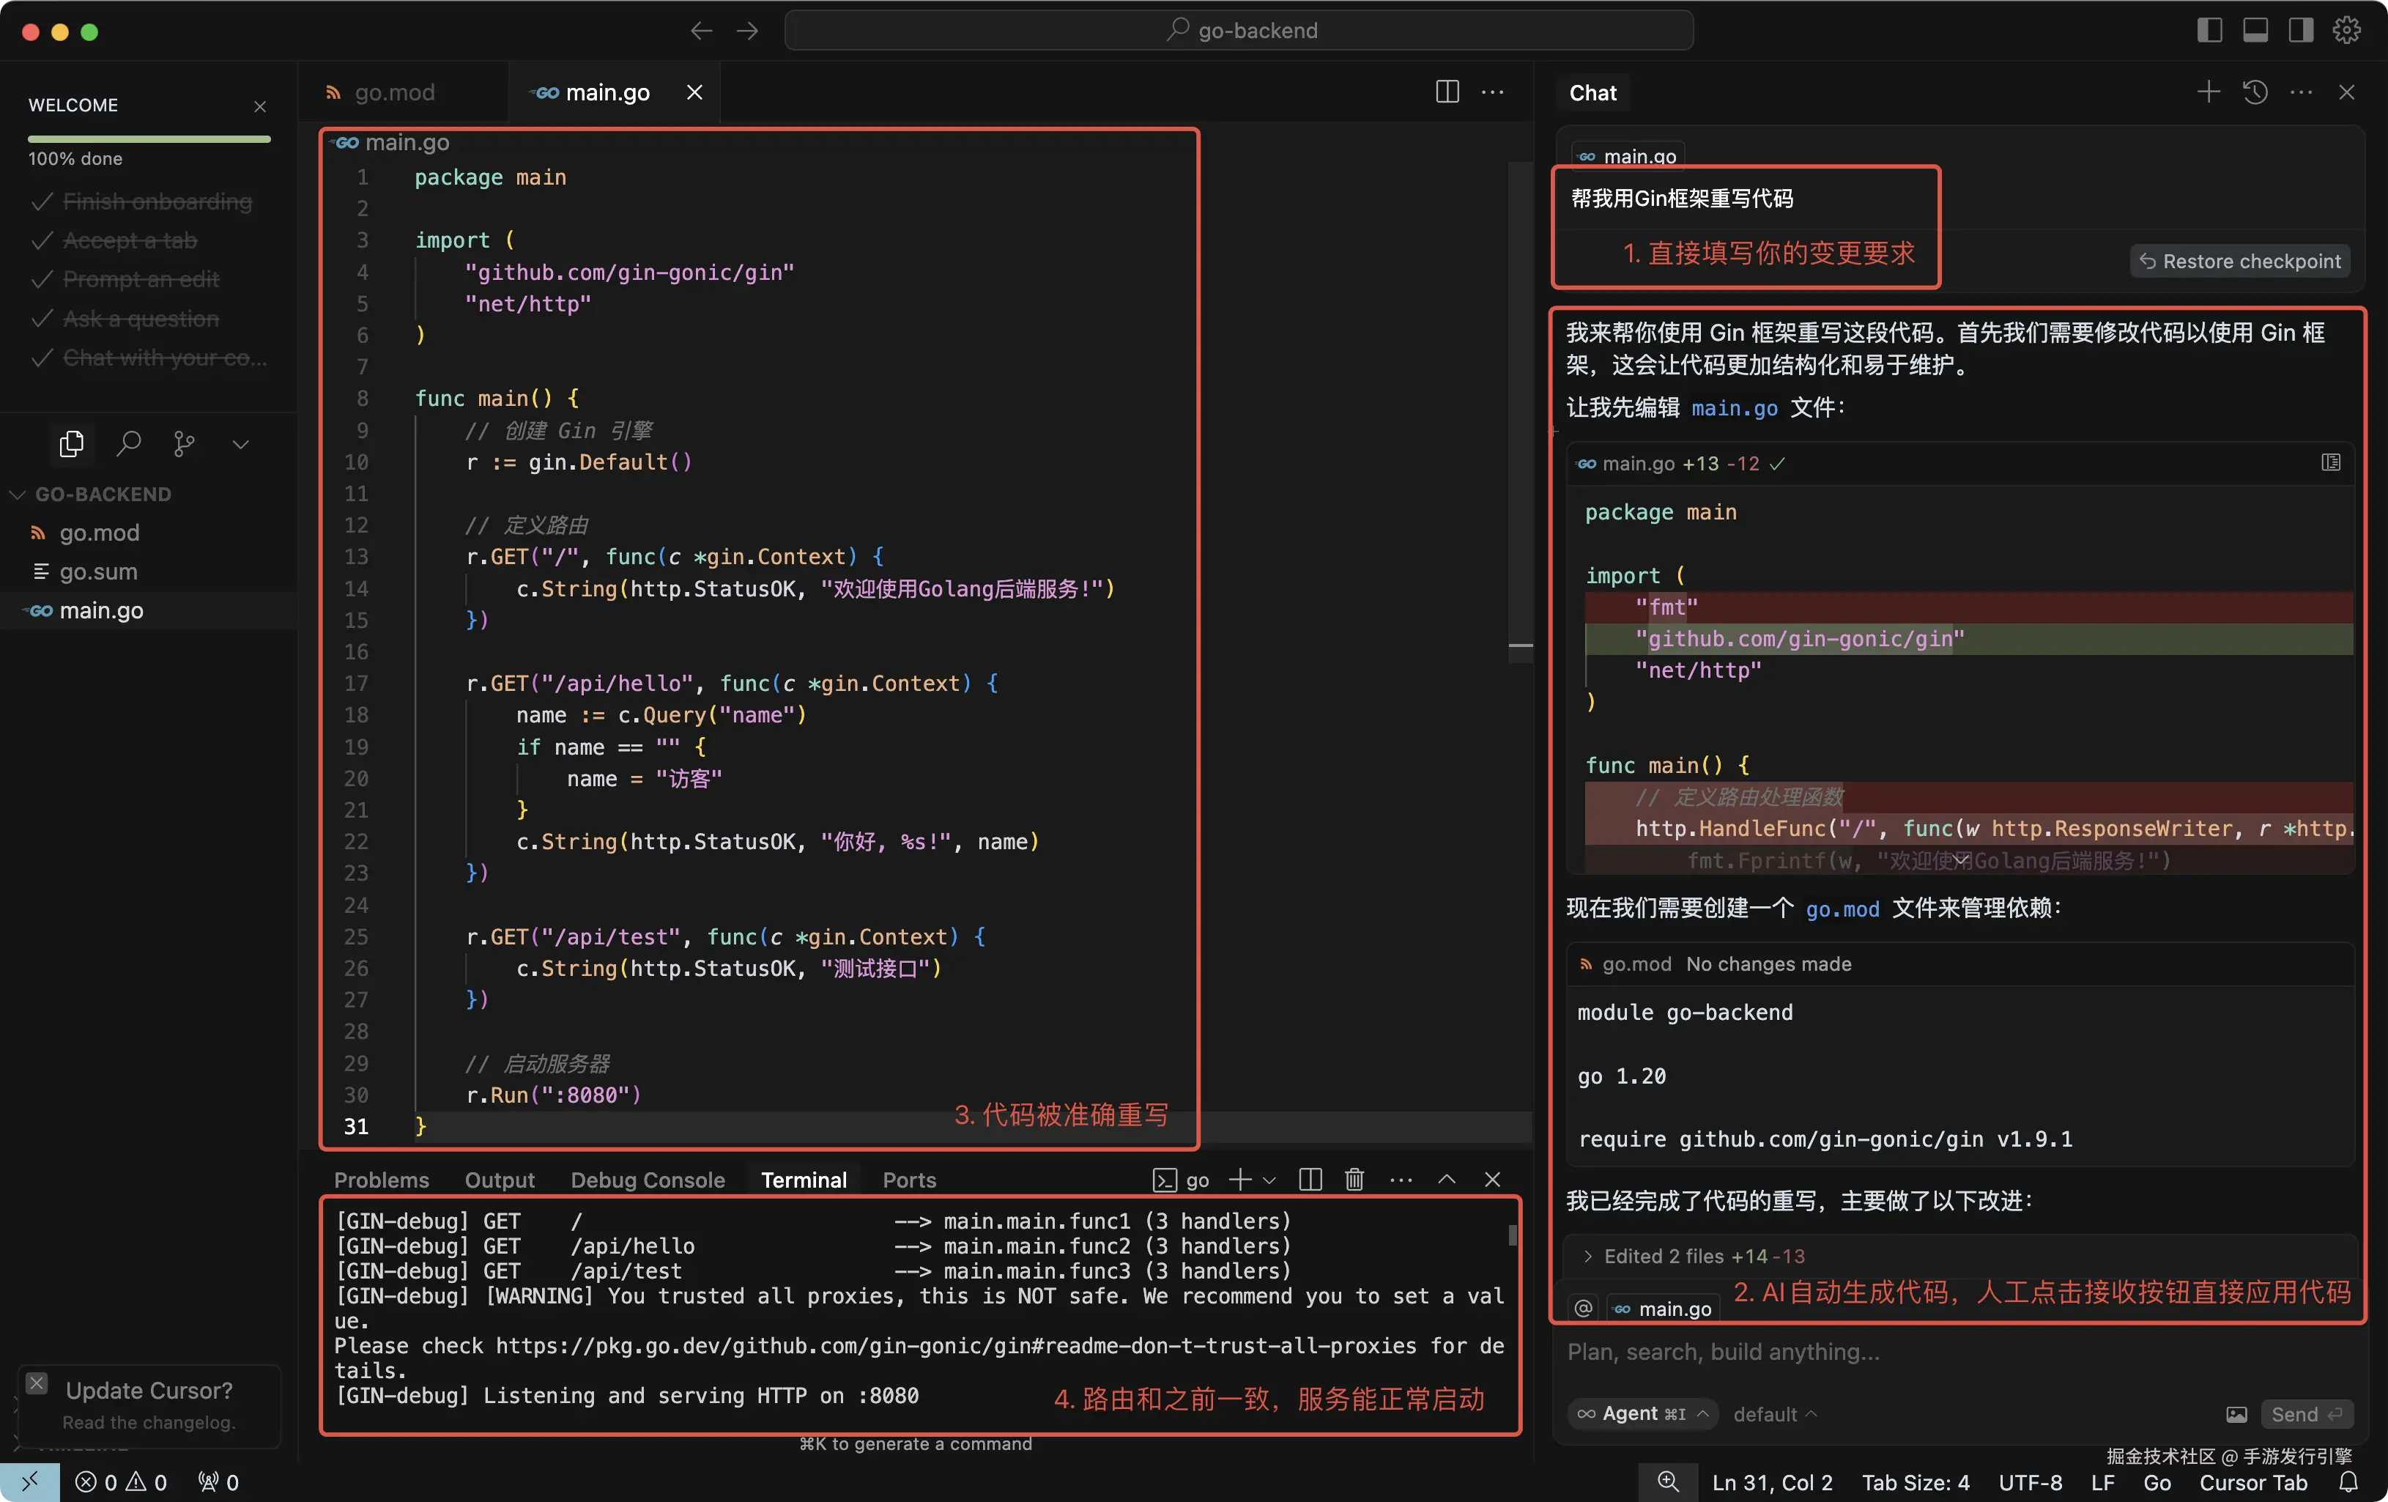Start a new chat with plus icon
The height and width of the screenshot is (1502, 2388).
coord(2208,92)
